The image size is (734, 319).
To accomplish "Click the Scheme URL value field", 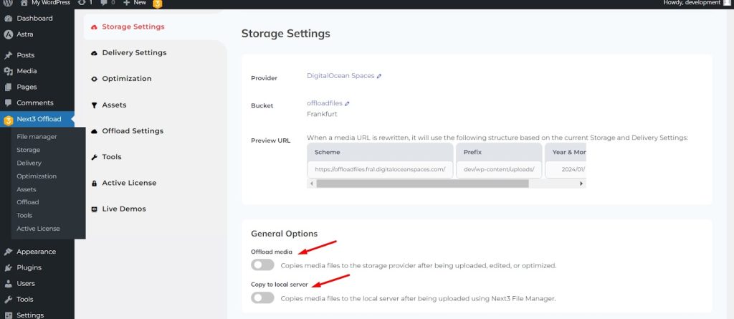I will pos(380,170).
